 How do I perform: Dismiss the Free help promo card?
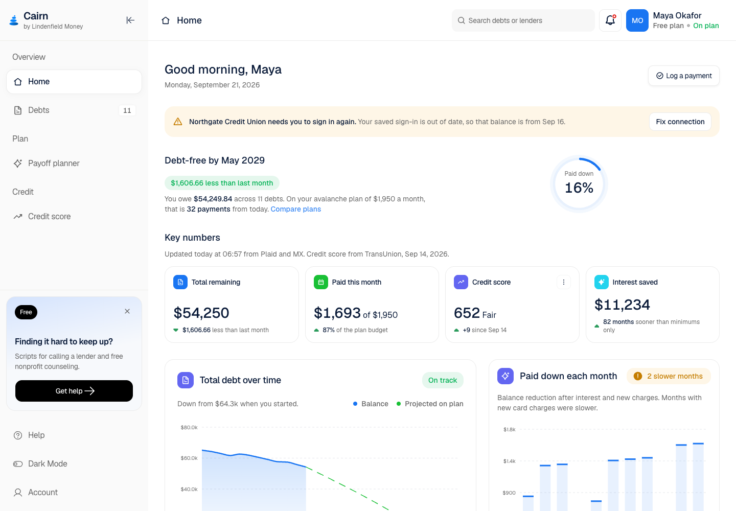click(127, 311)
